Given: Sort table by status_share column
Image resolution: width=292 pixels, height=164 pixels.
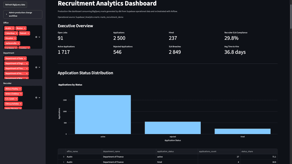Looking at the screenshot, I should pyautogui.click(x=259, y=152).
